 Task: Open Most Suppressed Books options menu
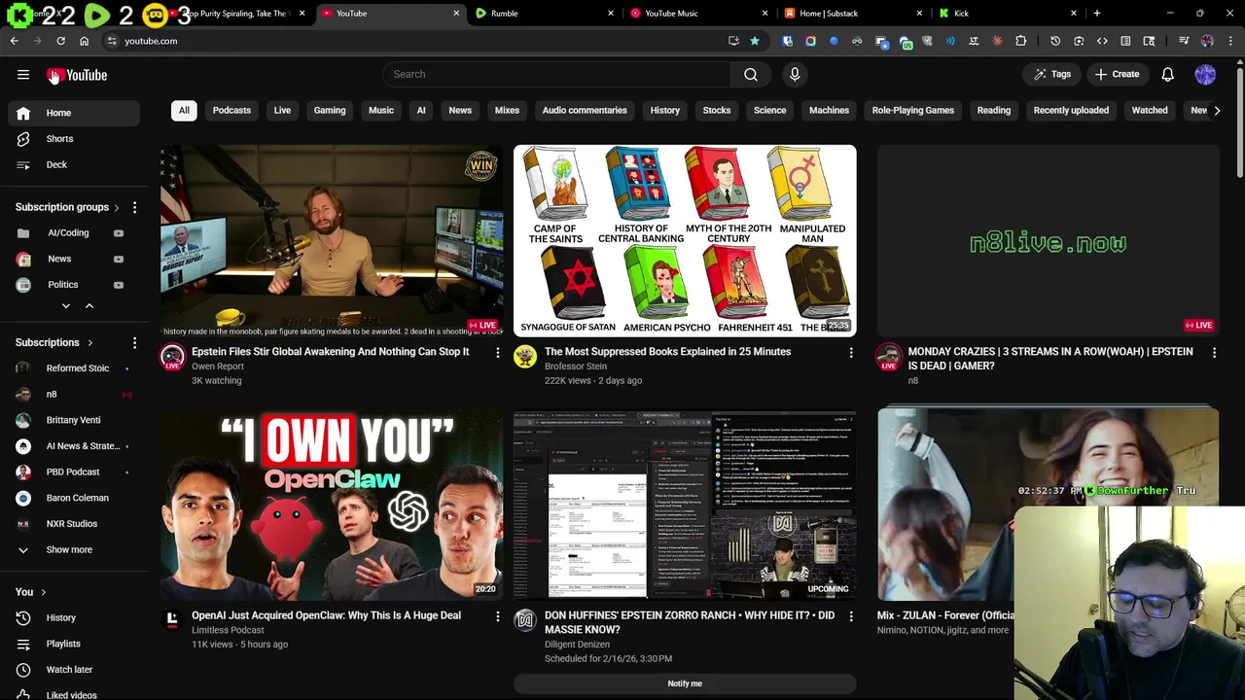pos(851,353)
